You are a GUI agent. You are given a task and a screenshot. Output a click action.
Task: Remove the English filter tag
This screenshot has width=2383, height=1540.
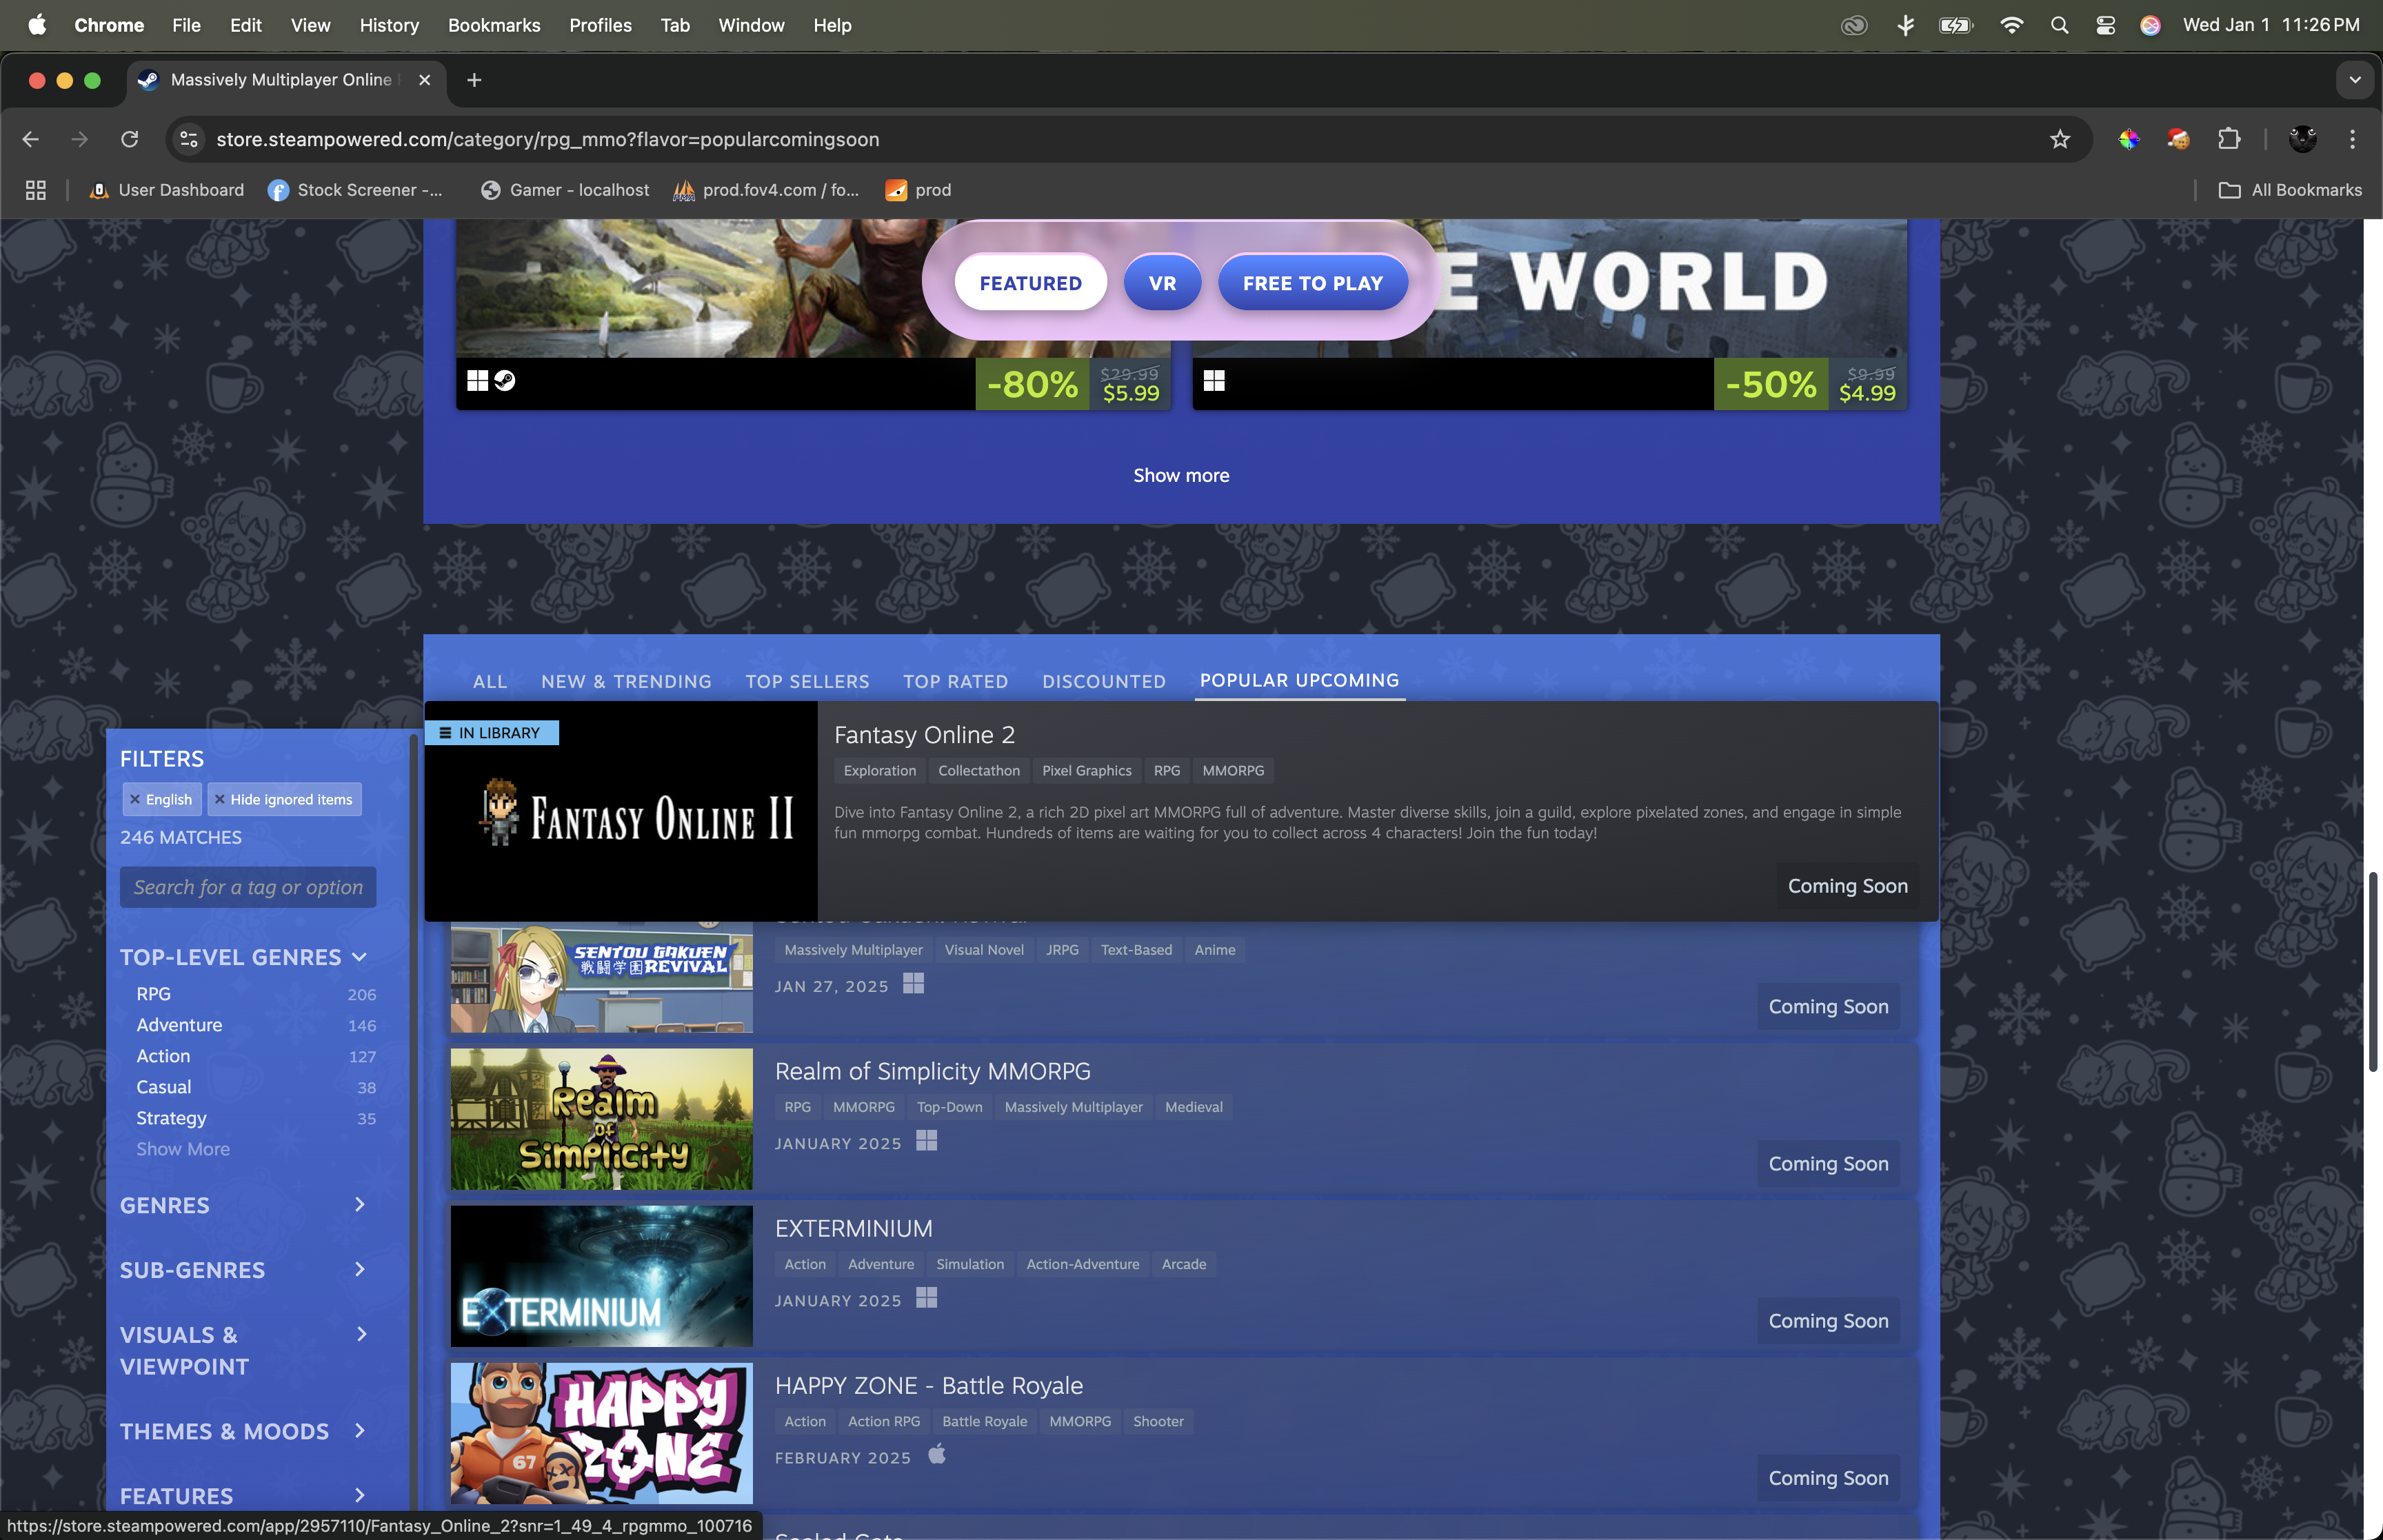(135, 799)
